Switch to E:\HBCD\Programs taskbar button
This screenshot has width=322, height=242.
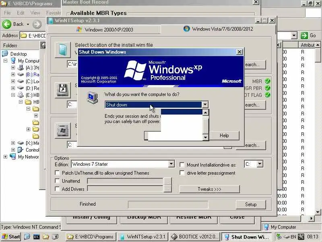(x=91, y=237)
